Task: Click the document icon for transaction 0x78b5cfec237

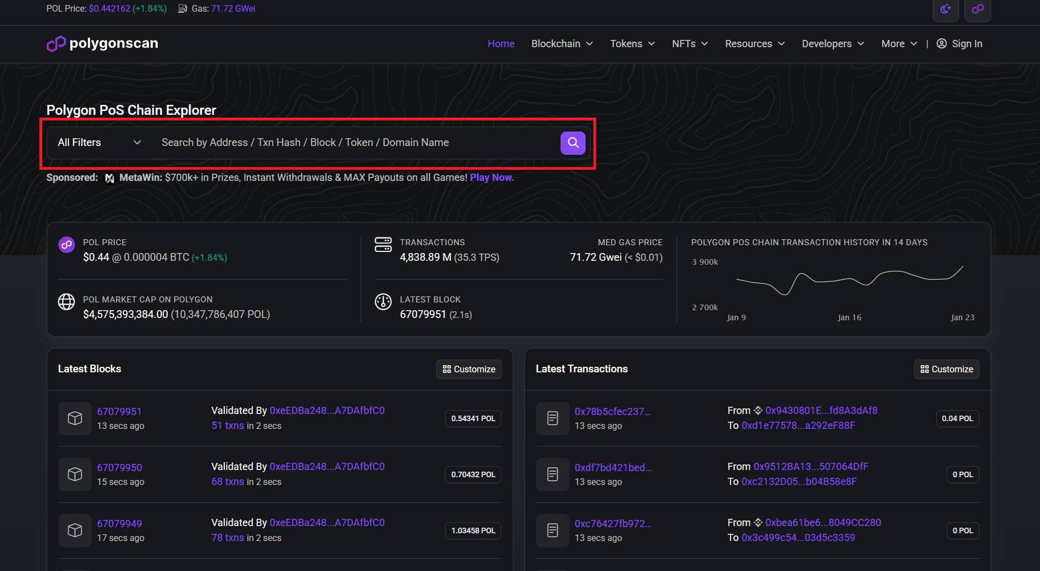Action: pyautogui.click(x=552, y=418)
